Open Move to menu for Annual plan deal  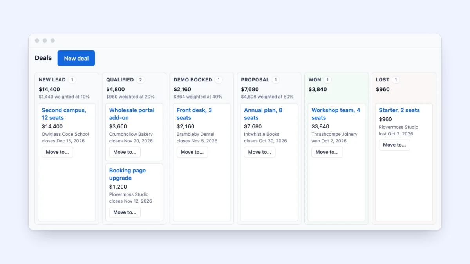click(x=259, y=152)
